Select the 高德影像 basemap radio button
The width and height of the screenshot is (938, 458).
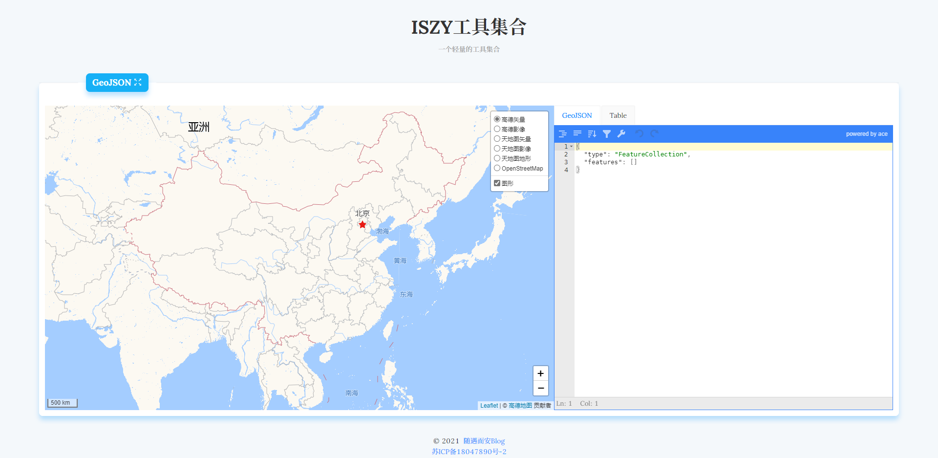[497, 129]
